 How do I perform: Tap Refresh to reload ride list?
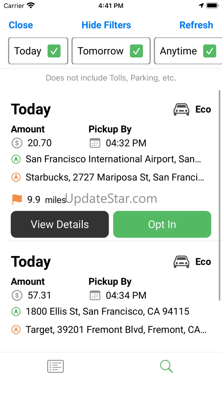pyautogui.click(x=196, y=25)
